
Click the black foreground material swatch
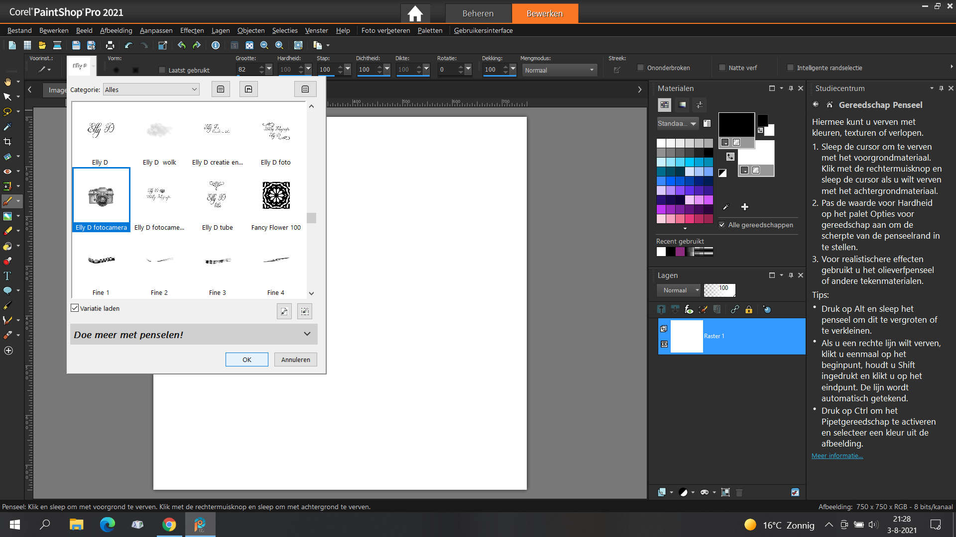tap(736, 124)
